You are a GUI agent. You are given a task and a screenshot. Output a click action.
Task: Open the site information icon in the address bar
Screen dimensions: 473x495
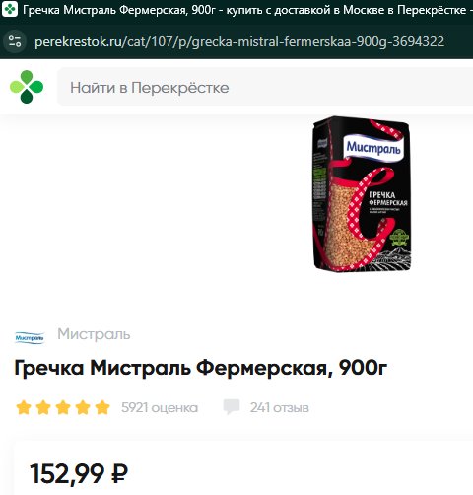15,41
